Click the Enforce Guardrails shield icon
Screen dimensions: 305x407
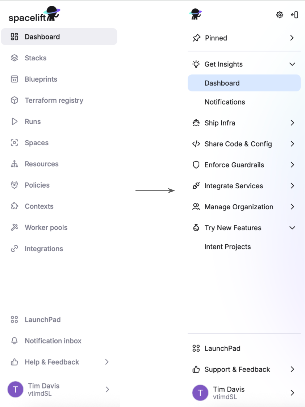pyautogui.click(x=196, y=165)
